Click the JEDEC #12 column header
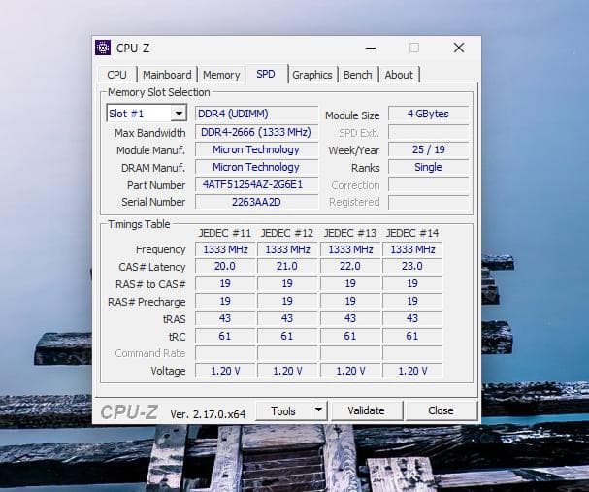Screen dimensions: 589x492 (x=287, y=233)
